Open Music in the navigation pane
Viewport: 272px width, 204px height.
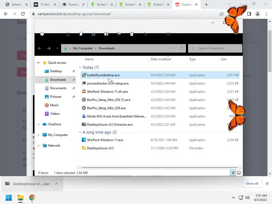coord(54,105)
